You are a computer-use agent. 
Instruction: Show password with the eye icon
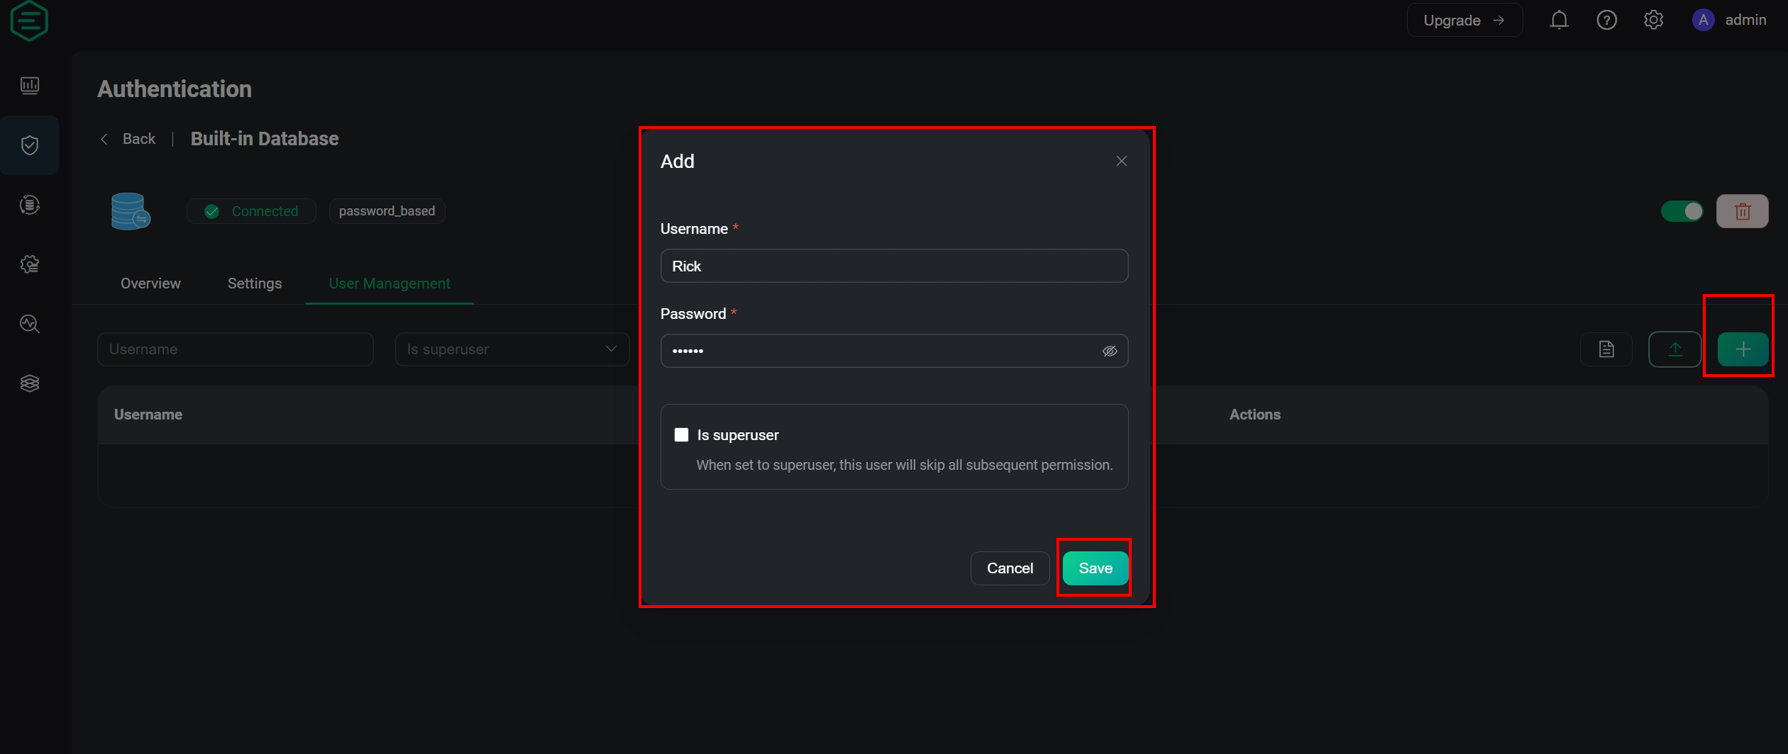click(x=1110, y=351)
